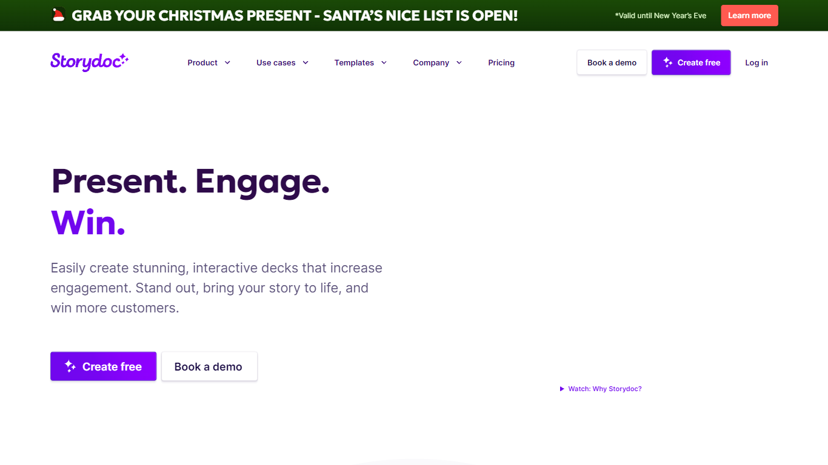This screenshot has height=465, width=828.
Task: Click sparkle icon on hero Create free button
Action: (x=70, y=366)
